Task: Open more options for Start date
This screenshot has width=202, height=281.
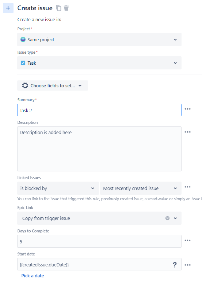Action: pyautogui.click(x=187, y=265)
